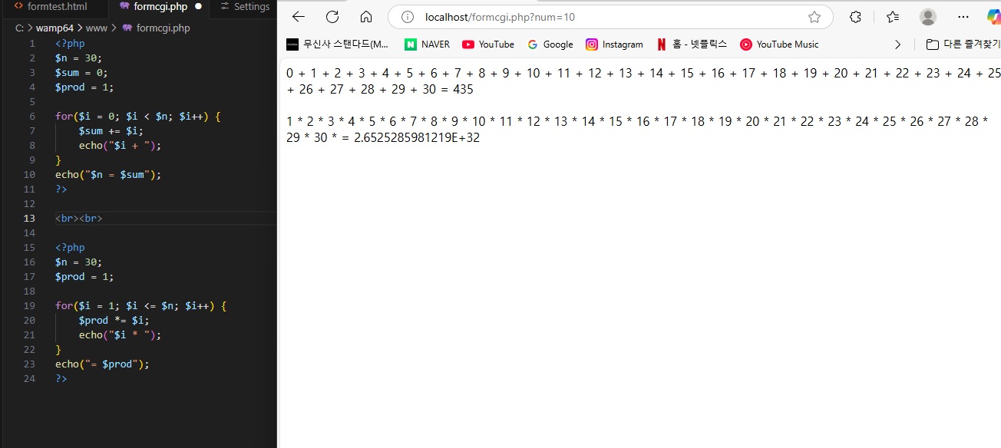Switch to the formtest.html tab
This screenshot has height=448, width=1001.
coord(54,7)
